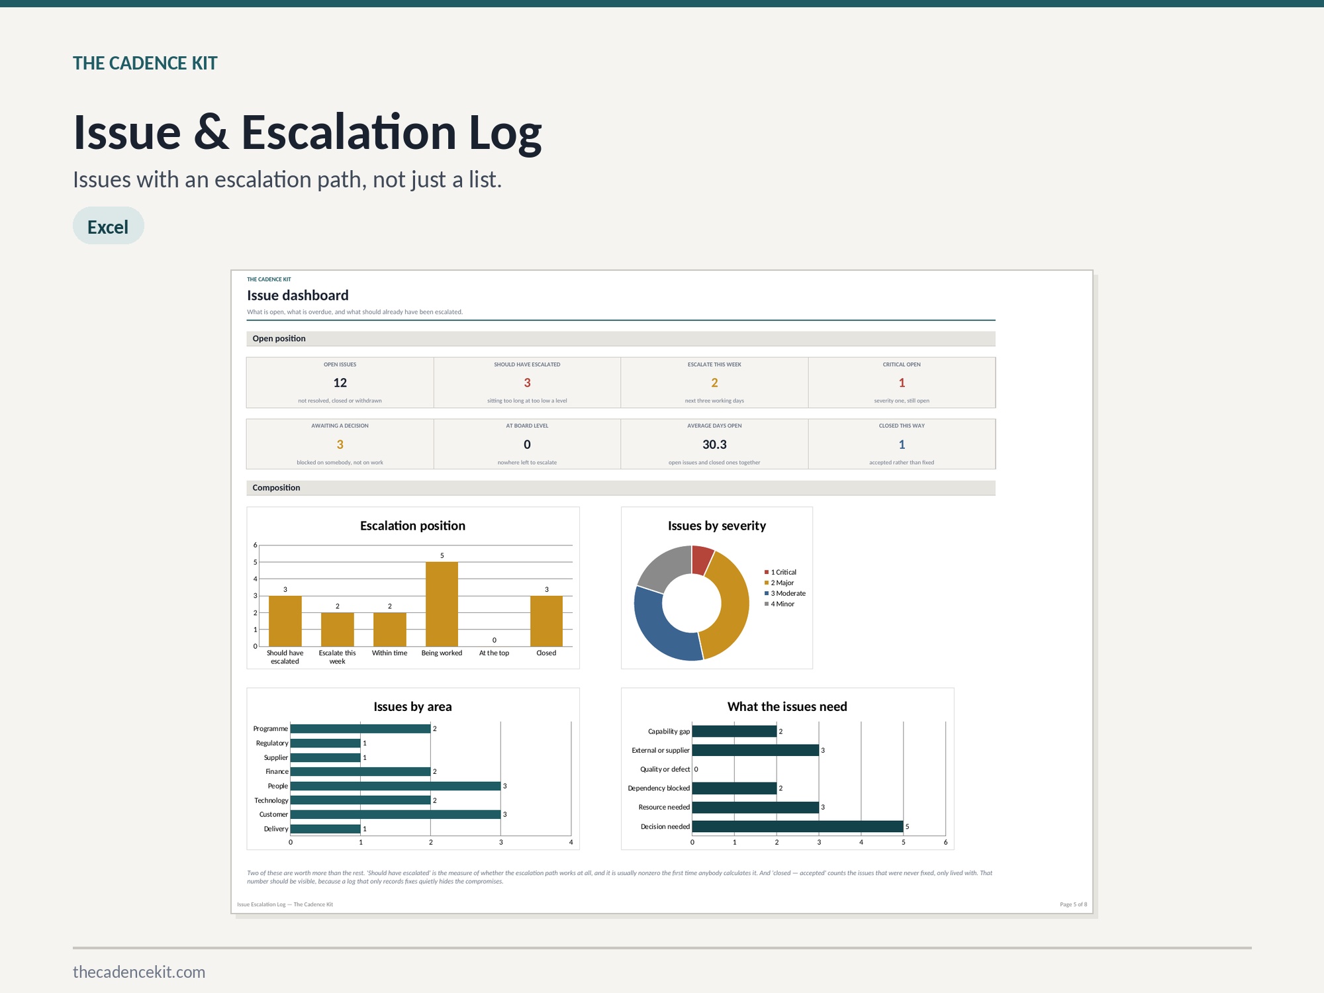The width and height of the screenshot is (1324, 993).
Task: Click the Closed This Way card
Action: [902, 444]
